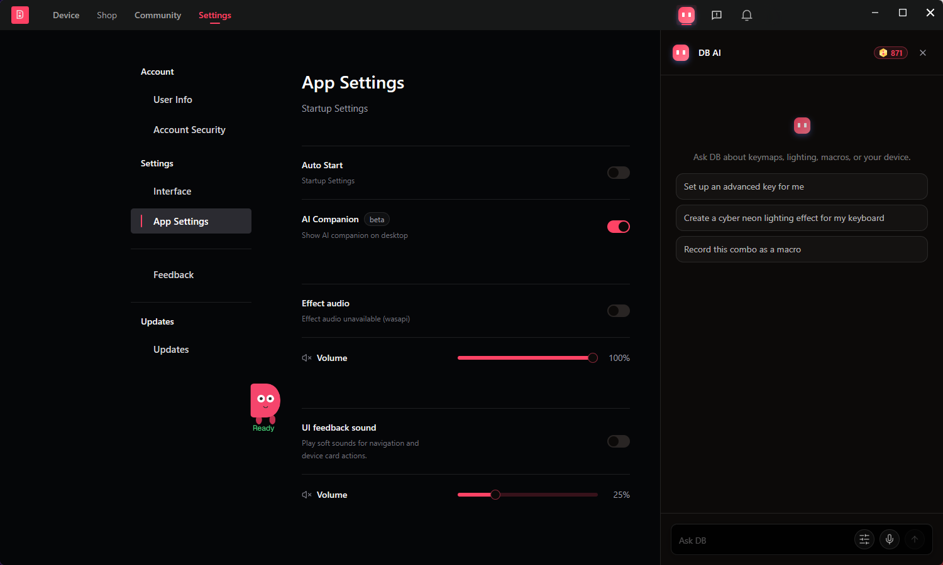Toggle the Effect audio switch

[619, 311]
